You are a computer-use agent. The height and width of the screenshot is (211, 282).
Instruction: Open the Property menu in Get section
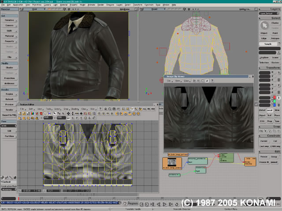(9, 41)
